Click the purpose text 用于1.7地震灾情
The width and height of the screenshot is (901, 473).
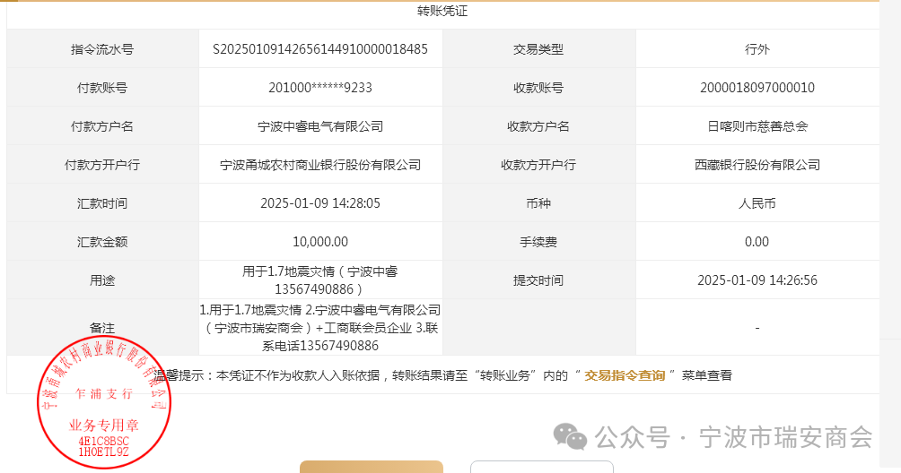click(x=320, y=279)
